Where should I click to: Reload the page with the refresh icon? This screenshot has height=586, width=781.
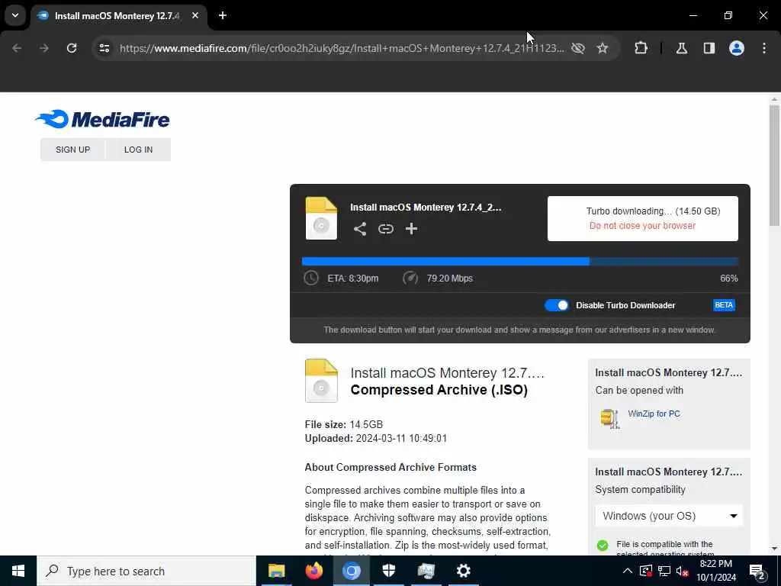[x=72, y=48]
